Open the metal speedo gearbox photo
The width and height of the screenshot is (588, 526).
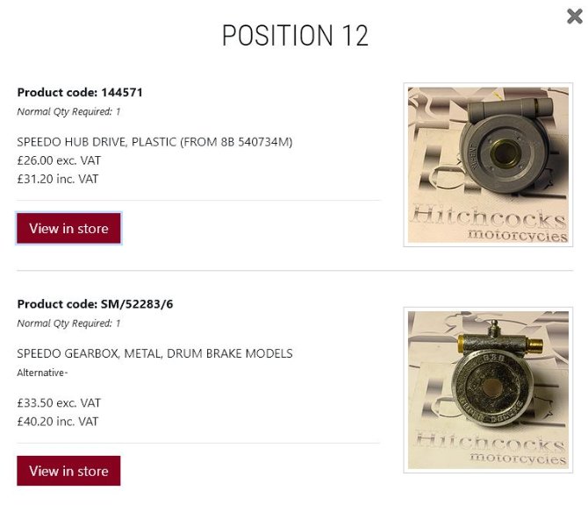click(488, 390)
